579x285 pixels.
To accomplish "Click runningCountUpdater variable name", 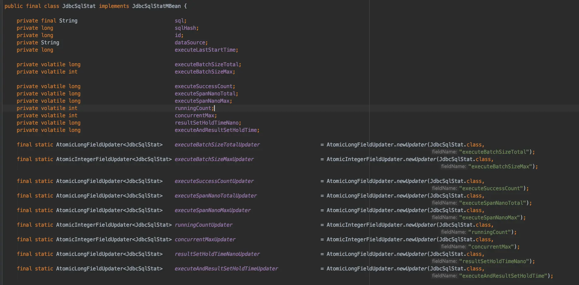I will point(204,225).
